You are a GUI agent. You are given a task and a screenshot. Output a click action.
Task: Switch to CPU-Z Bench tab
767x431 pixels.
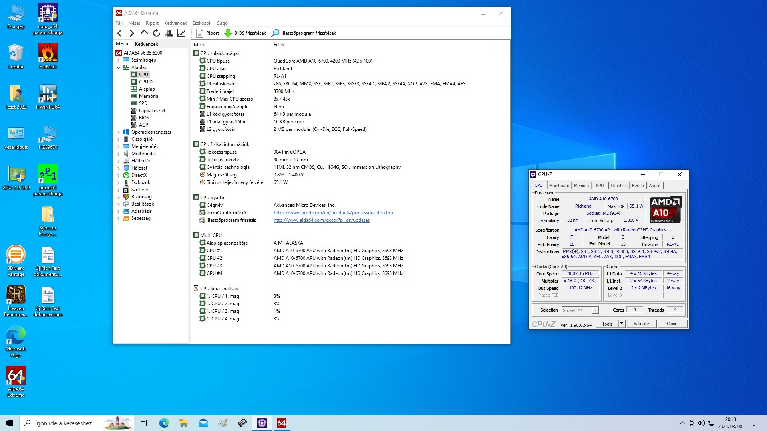638,186
